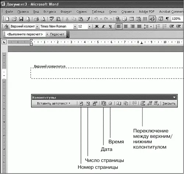Image resolution: width=184 pixels, height=174 pixels.
Task: Toggle italic formatting К
Action: 103,26
